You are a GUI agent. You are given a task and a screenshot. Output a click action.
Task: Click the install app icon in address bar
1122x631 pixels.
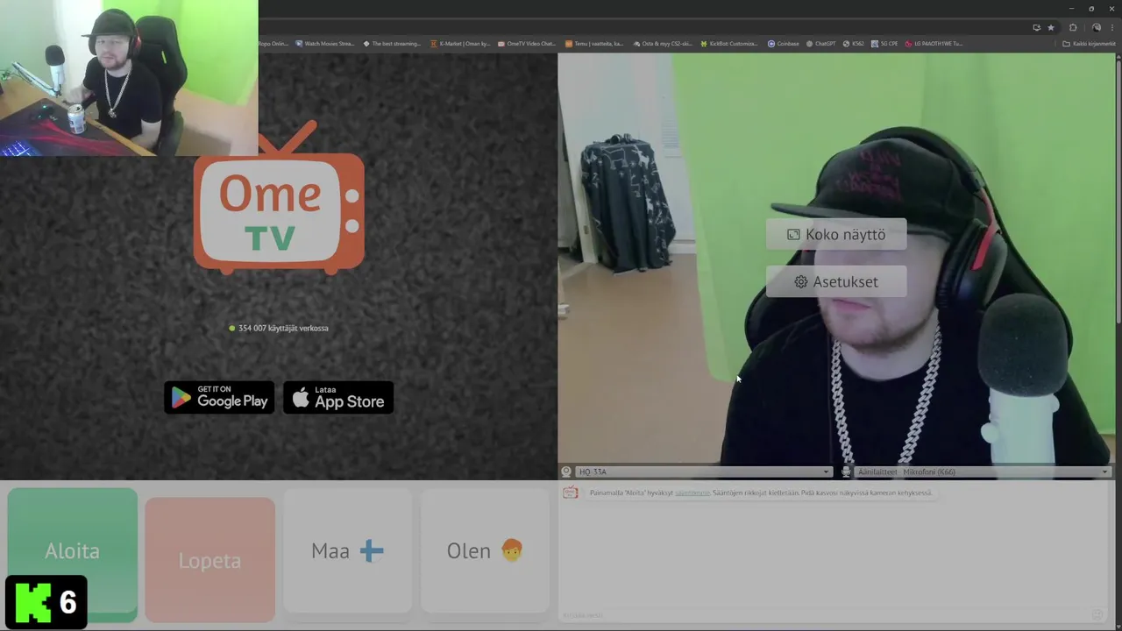click(x=1037, y=27)
